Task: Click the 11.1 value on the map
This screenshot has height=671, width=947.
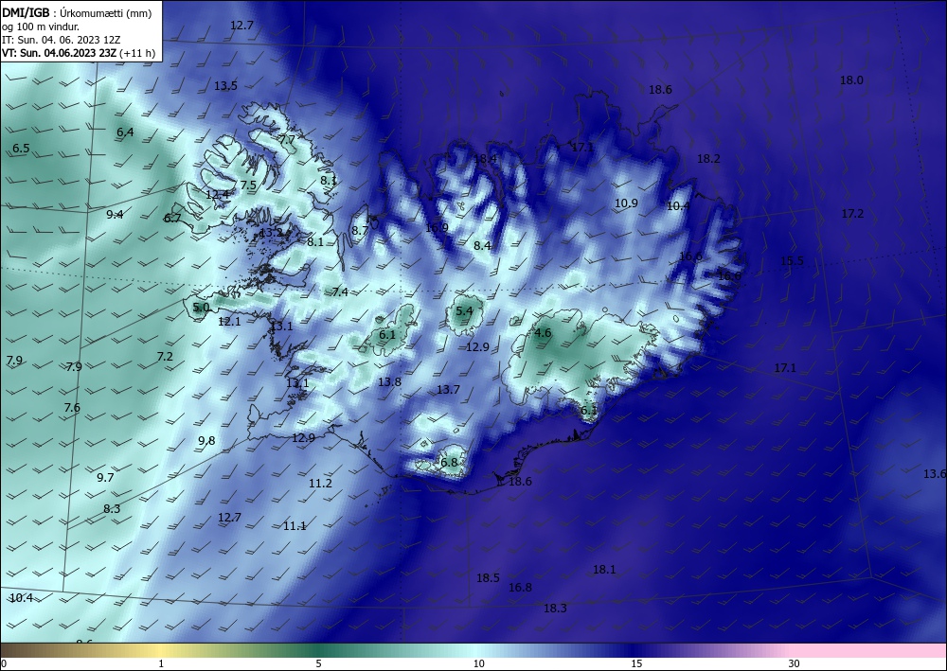Action: (x=295, y=526)
